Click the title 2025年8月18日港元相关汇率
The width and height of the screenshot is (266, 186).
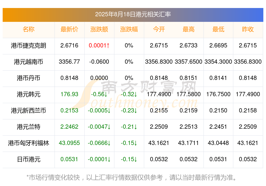click(133, 14)
